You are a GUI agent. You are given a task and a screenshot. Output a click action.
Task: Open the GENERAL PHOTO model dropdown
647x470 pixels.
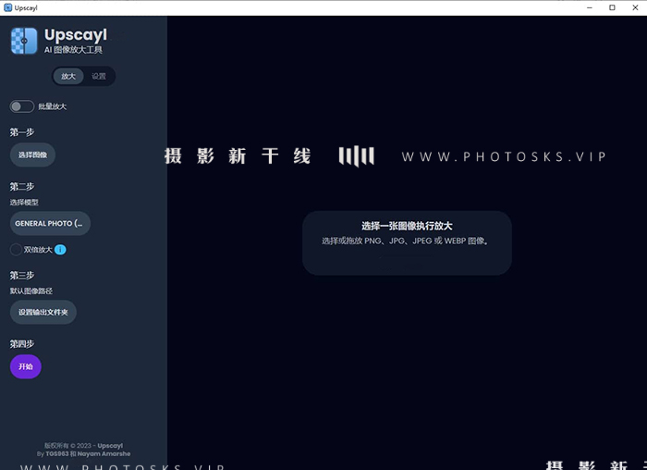click(50, 224)
